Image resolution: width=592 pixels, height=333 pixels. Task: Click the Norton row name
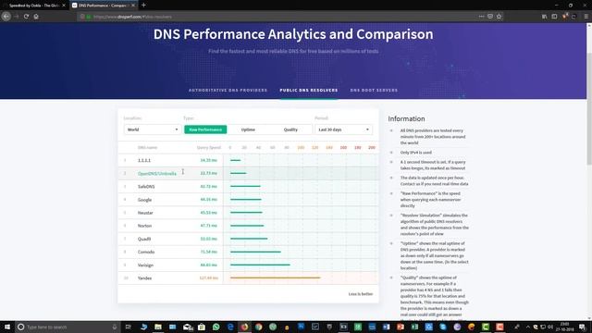pyautogui.click(x=144, y=226)
